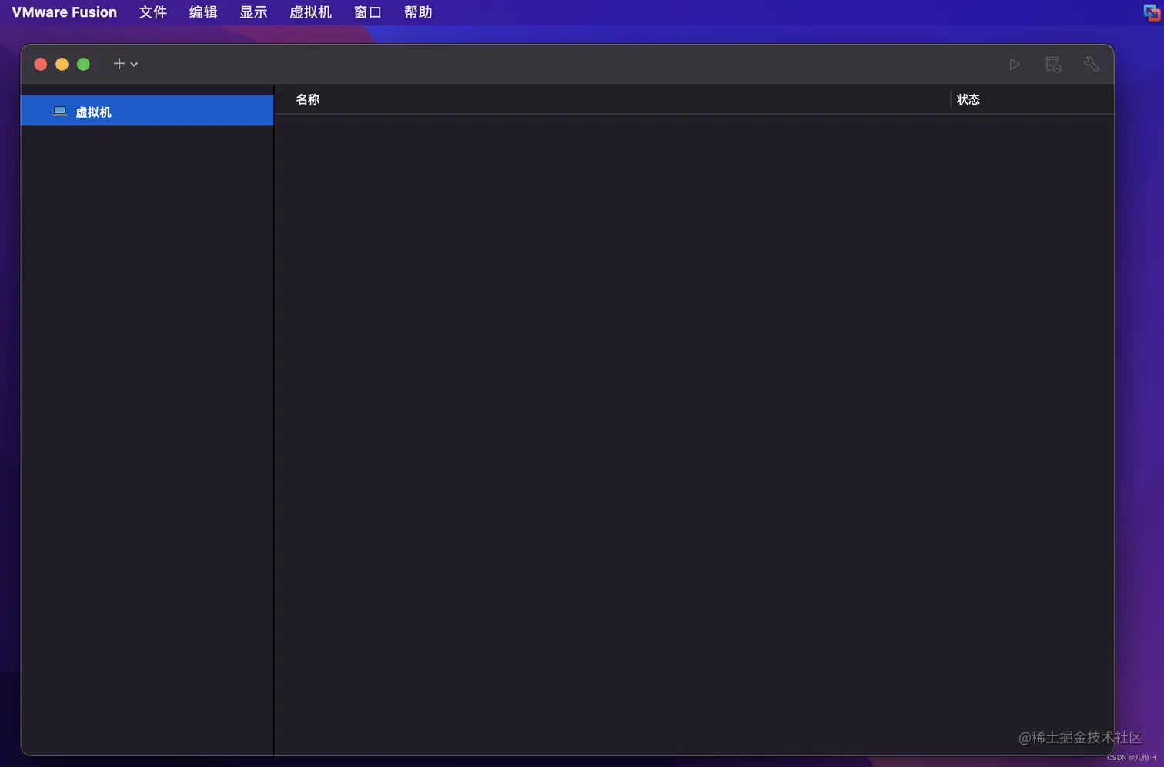This screenshot has height=767, width=1164.
Task: Click the VMware Fusion menu bar status icon
Action: [x=1152, y=12]
